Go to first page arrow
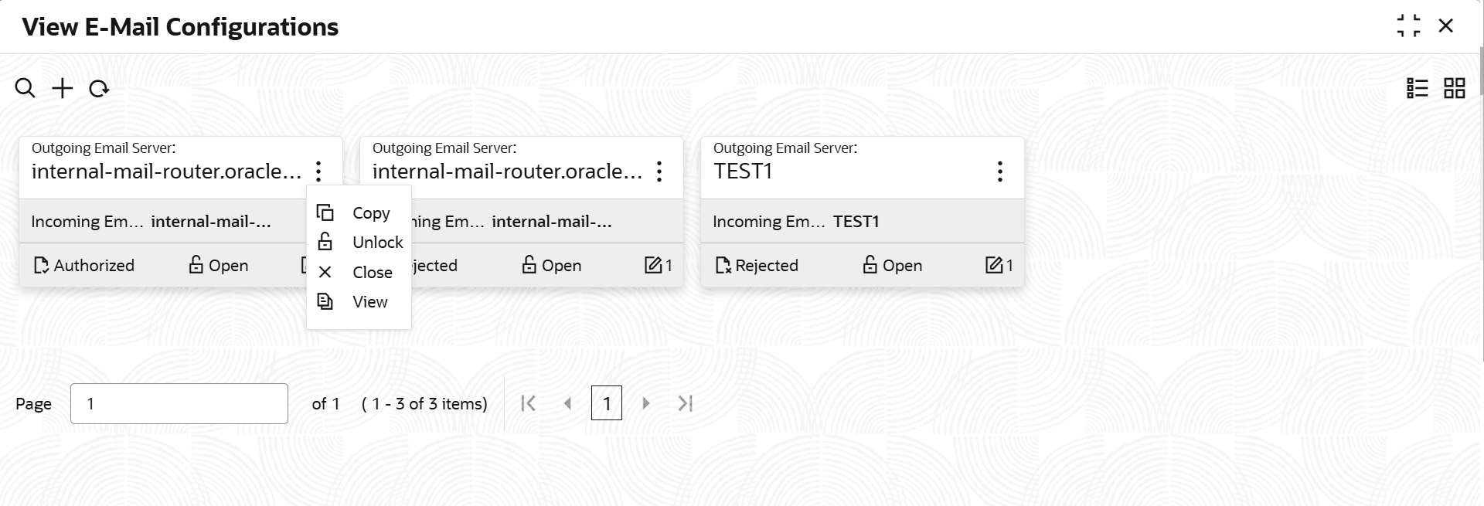This screenshot has height=506, width=1484. click(529, 403)
